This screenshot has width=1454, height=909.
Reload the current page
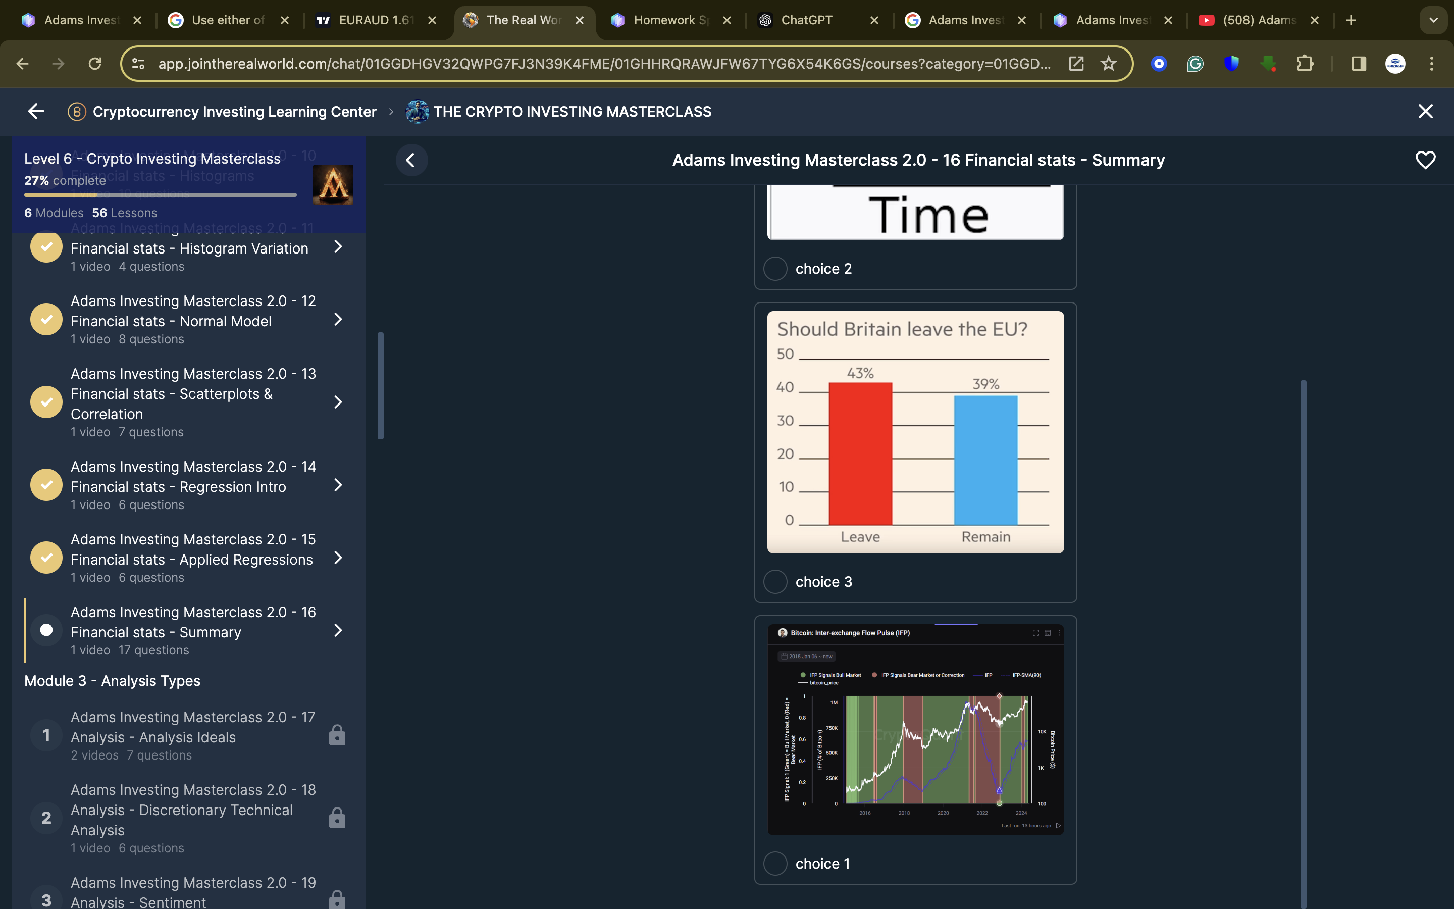click(x=95, y=64)
